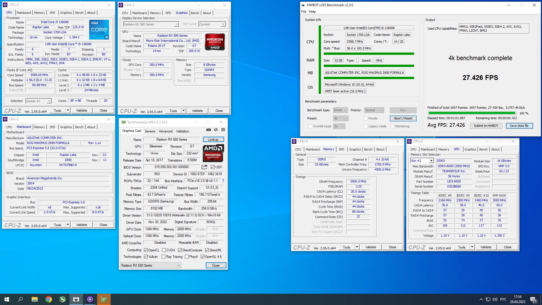Click the Radeon Graphics logo in CPU-Z Graphics window
This screenshot has width=542, height=305.
click(215, 42)
